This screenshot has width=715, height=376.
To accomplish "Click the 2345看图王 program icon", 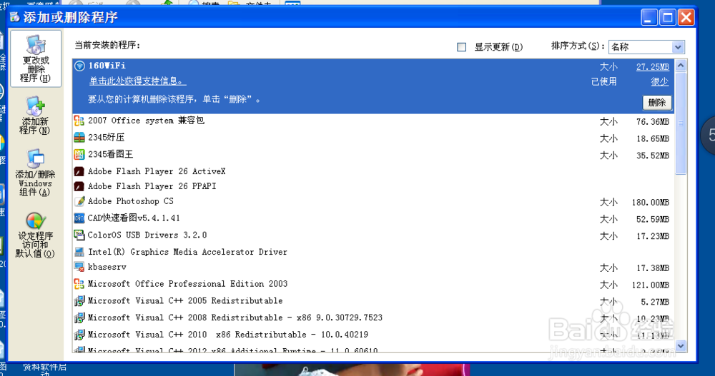I will tap(79, 154).
